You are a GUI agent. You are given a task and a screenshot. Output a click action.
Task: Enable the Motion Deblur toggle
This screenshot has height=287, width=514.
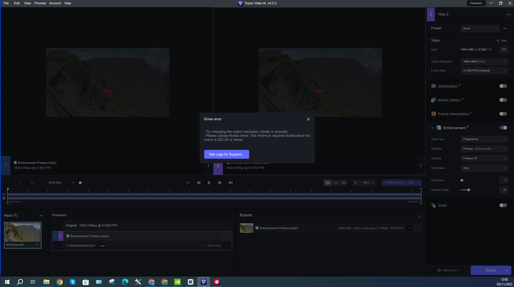503,100
